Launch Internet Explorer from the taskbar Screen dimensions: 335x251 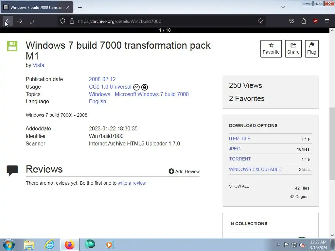point(49,244)
